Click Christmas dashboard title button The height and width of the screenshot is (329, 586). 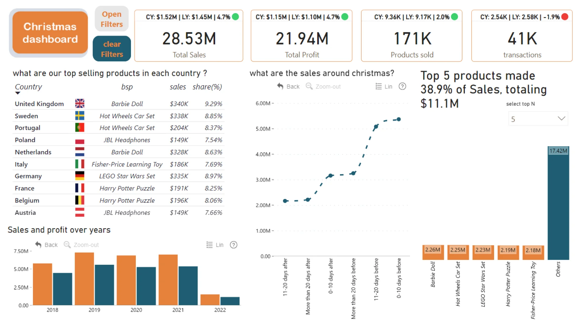50,33
